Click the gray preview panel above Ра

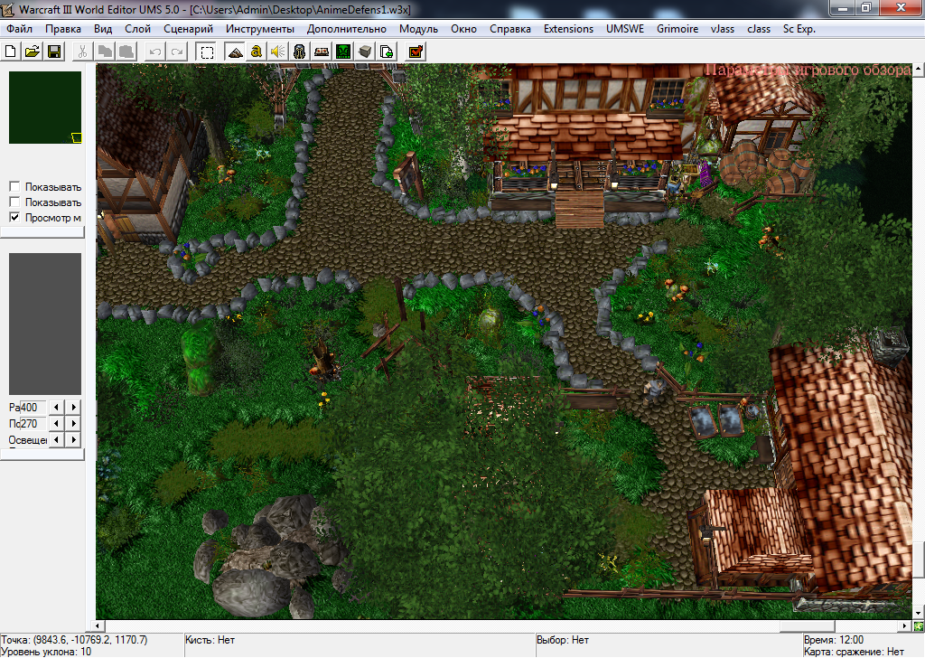click(x=45, y=324)
